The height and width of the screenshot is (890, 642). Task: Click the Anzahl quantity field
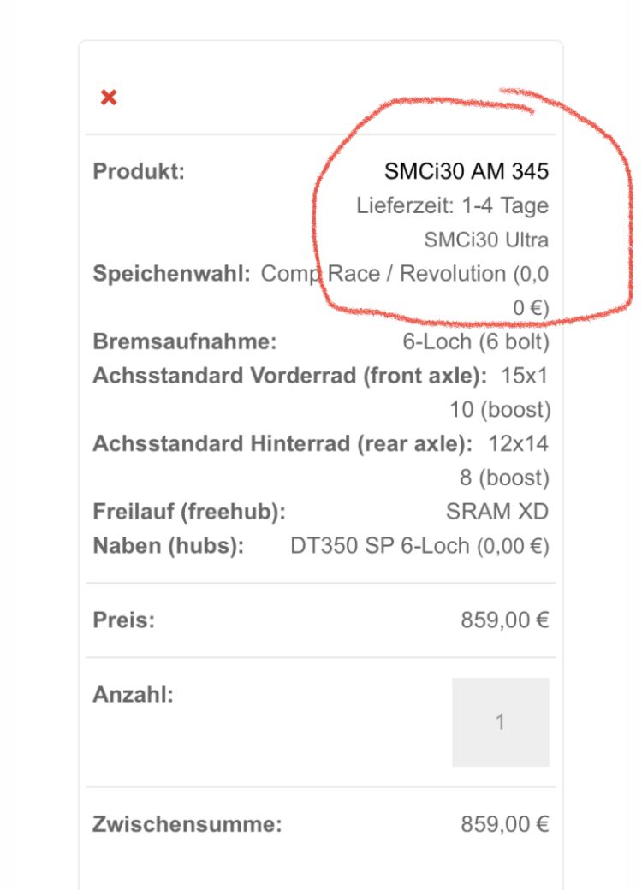click(500, 722)
